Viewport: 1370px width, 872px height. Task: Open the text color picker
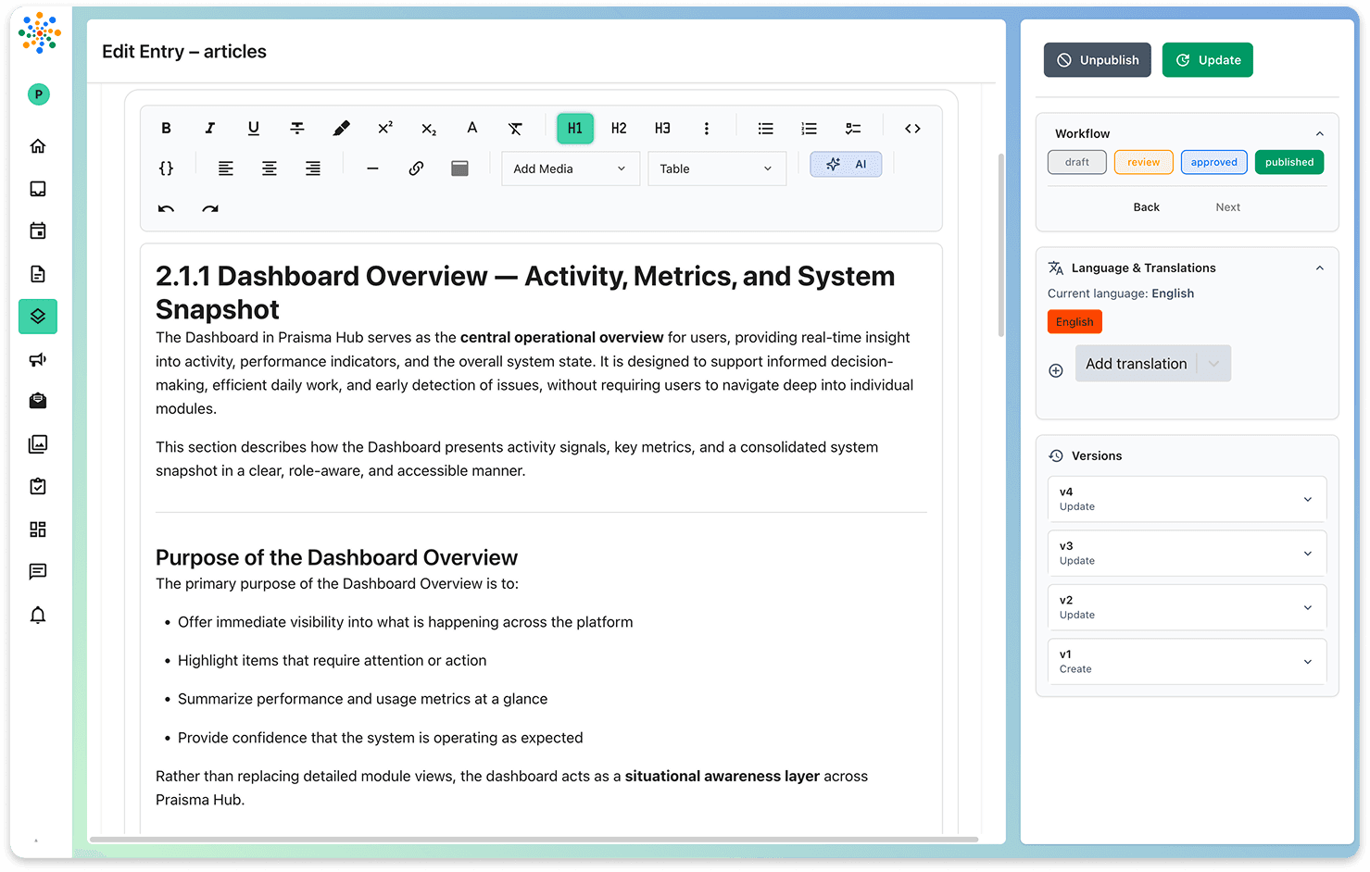click(471, 128)
